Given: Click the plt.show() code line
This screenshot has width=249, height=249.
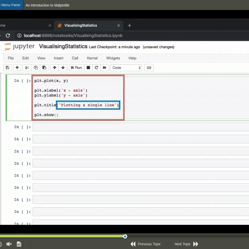Looking at the screenshot, I should pyautogui.click(x=46, y=115).
